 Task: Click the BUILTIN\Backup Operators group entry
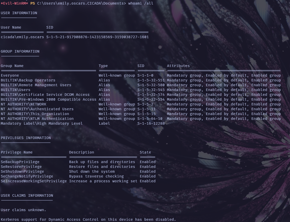tap(28, 80)
